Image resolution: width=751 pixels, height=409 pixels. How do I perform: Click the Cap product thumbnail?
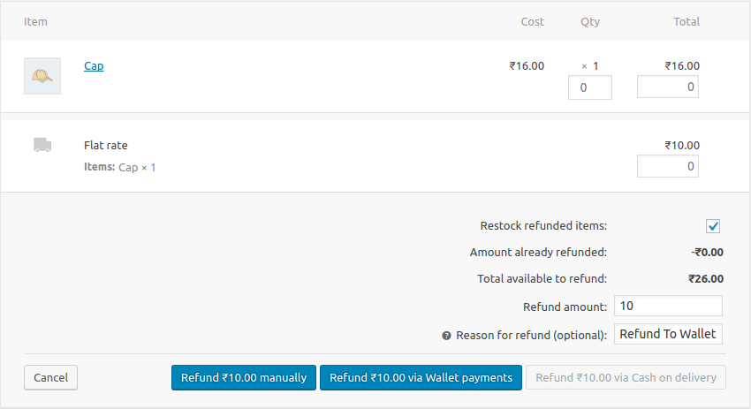pos(42,76)
